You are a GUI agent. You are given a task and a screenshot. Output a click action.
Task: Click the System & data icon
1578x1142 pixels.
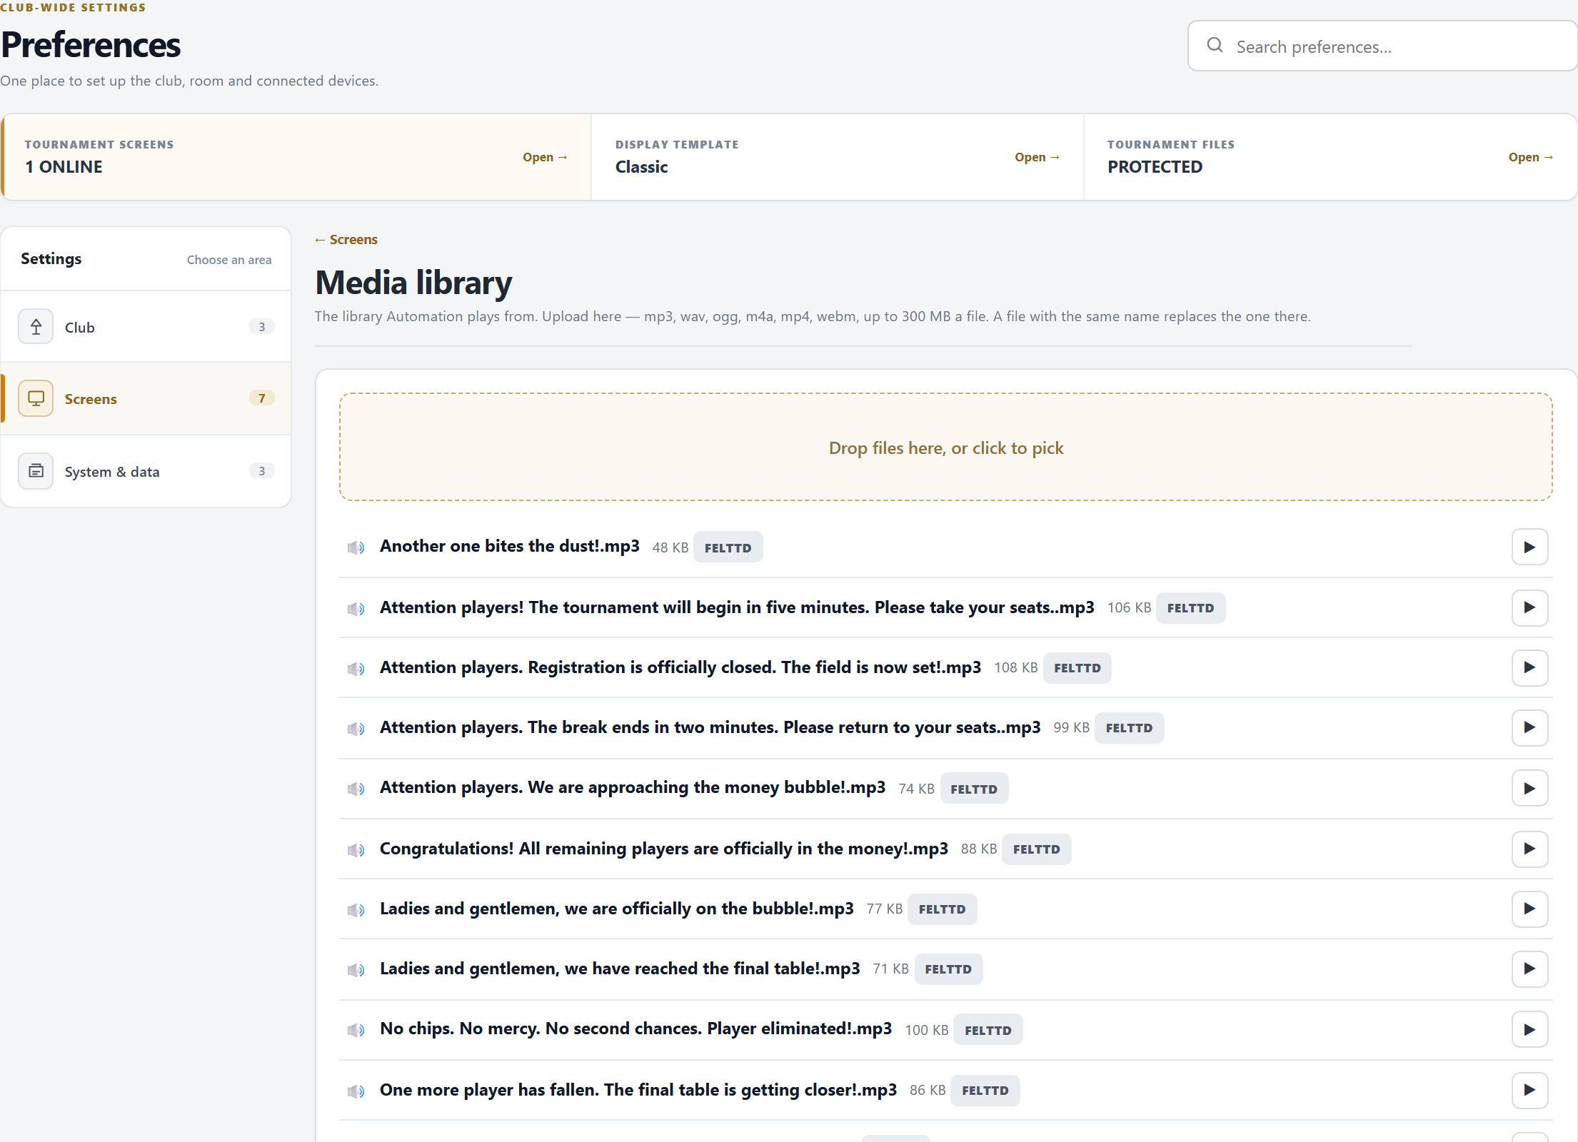tap(36, 471)
